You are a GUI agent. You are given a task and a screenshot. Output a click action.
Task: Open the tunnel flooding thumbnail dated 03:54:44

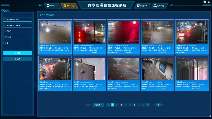pyautogui.click(x=55, y=32)
